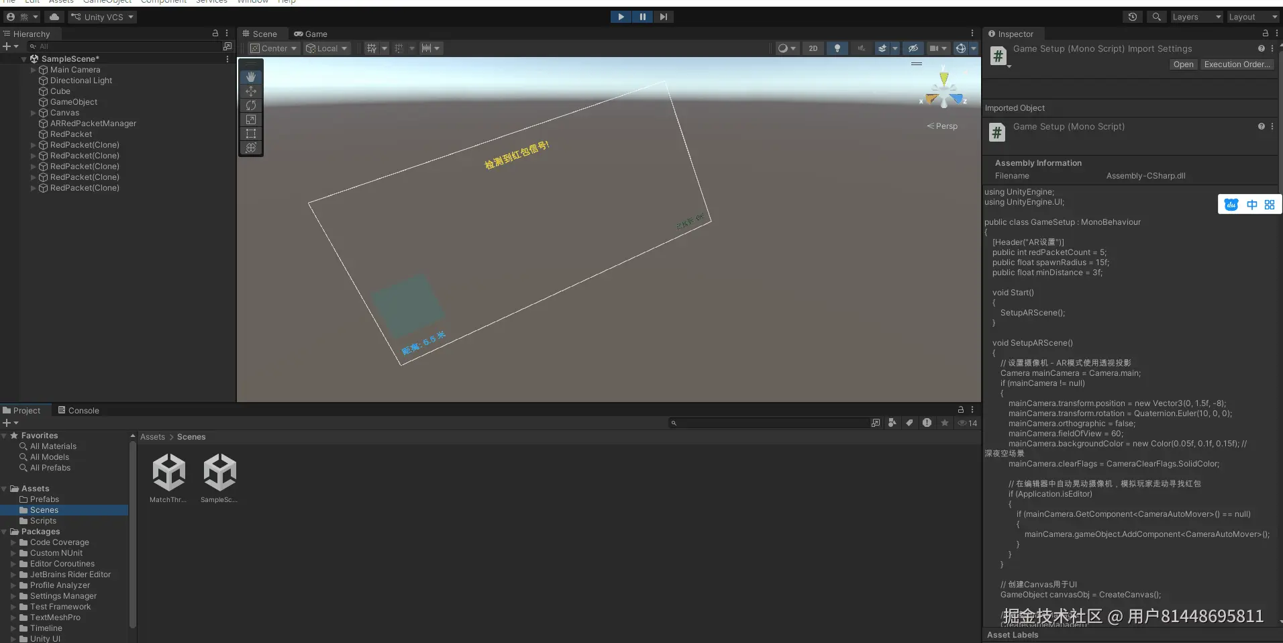This screenshot has height=643, width=1283.
Task: Open the Center pivot mode dropdown
Action: point(273,48)
